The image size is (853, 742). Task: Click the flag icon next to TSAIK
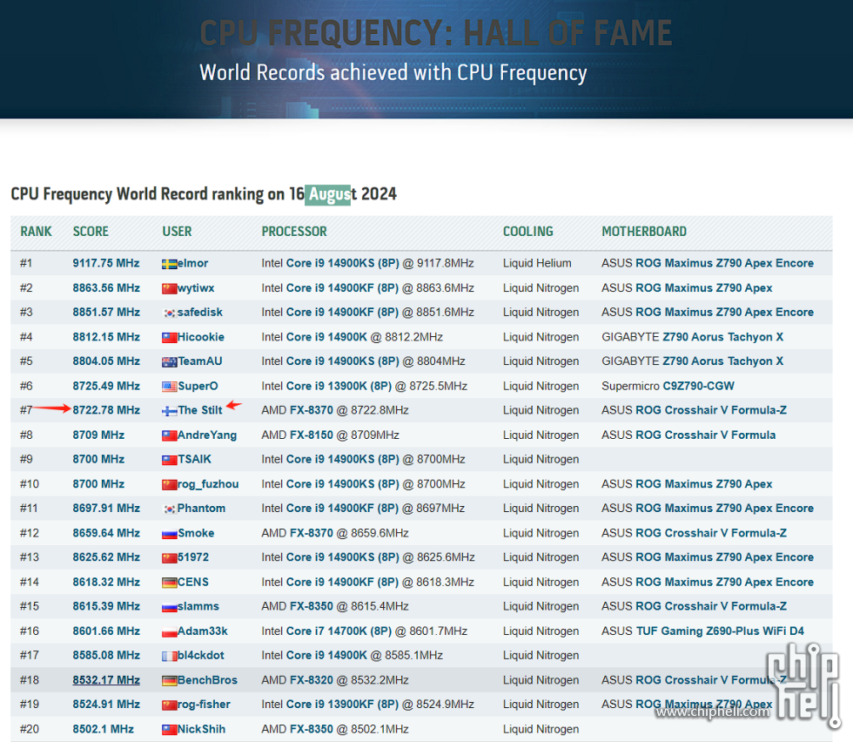tap(169, 460)
